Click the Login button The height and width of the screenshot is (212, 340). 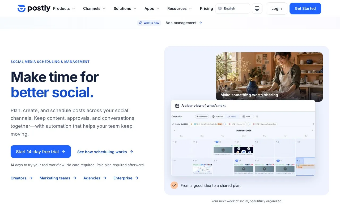click(277, 8)
